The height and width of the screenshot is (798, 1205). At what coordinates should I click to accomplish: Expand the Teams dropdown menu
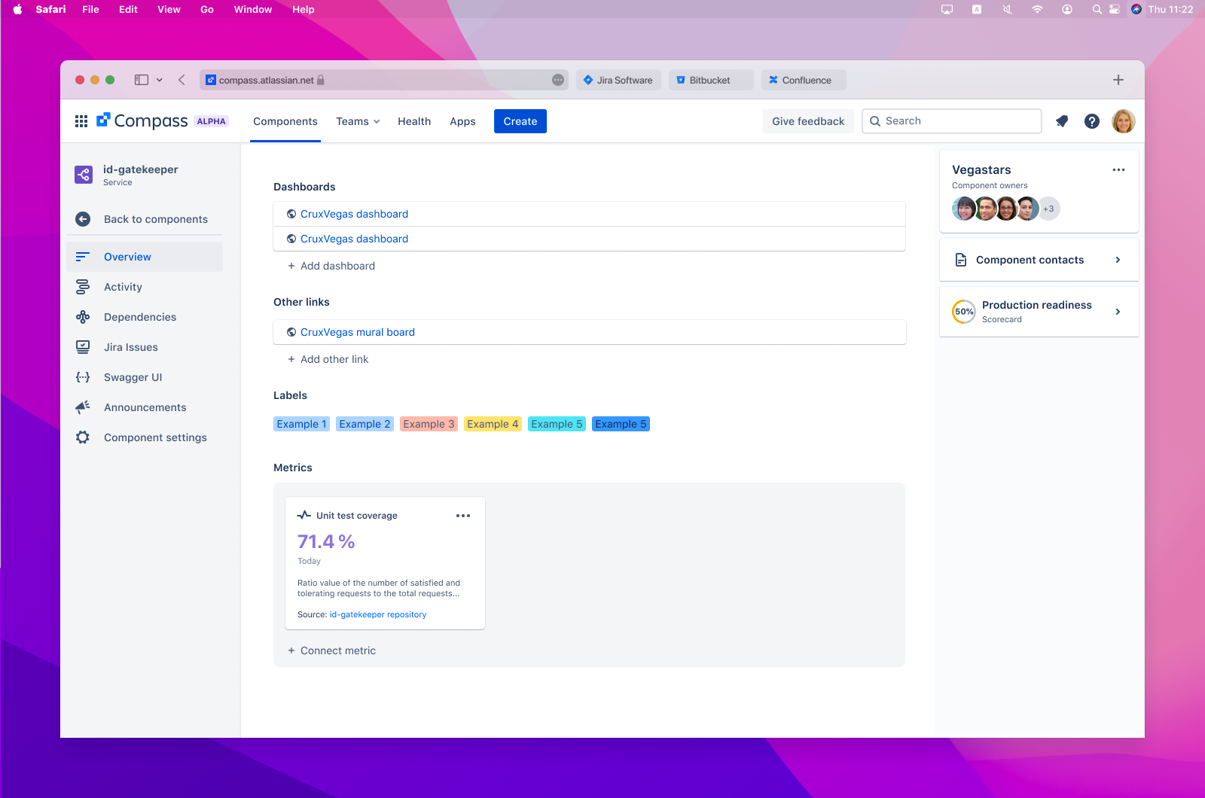click(358, 121)
